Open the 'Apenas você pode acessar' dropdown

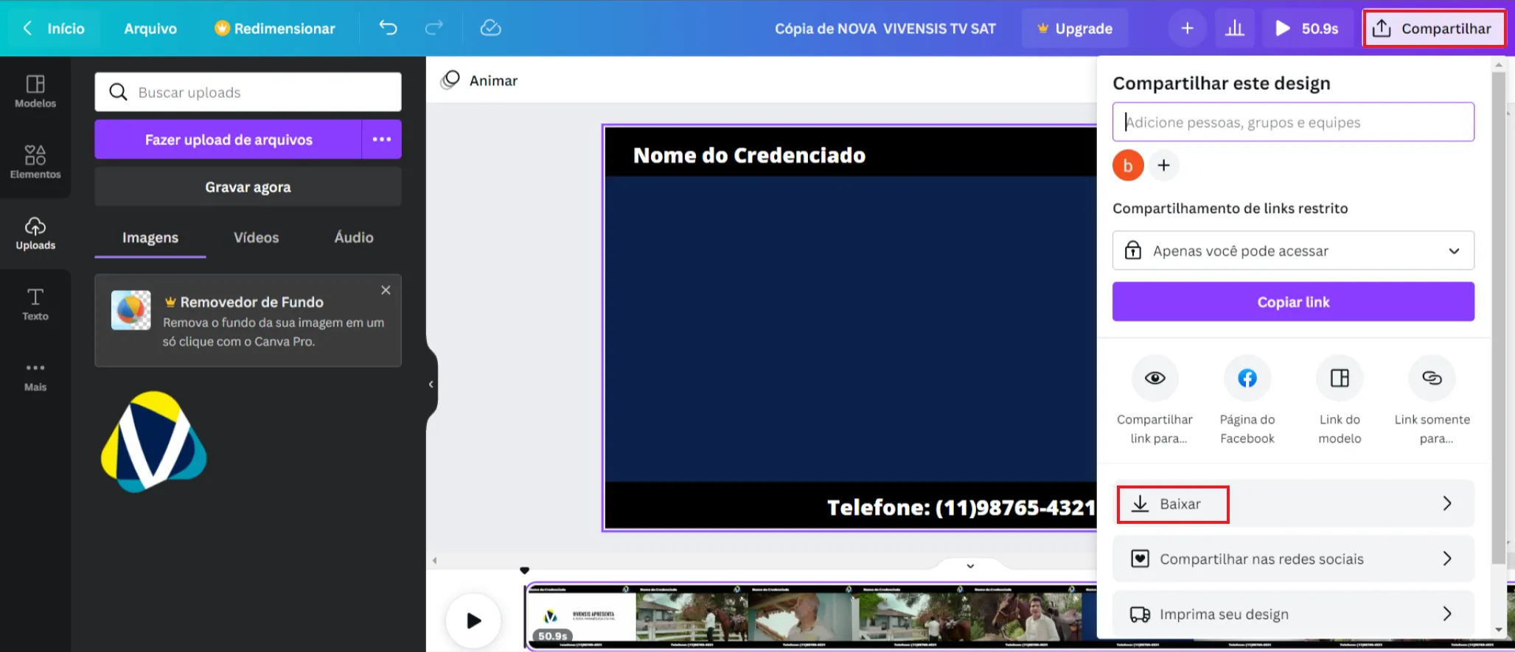1292,251
